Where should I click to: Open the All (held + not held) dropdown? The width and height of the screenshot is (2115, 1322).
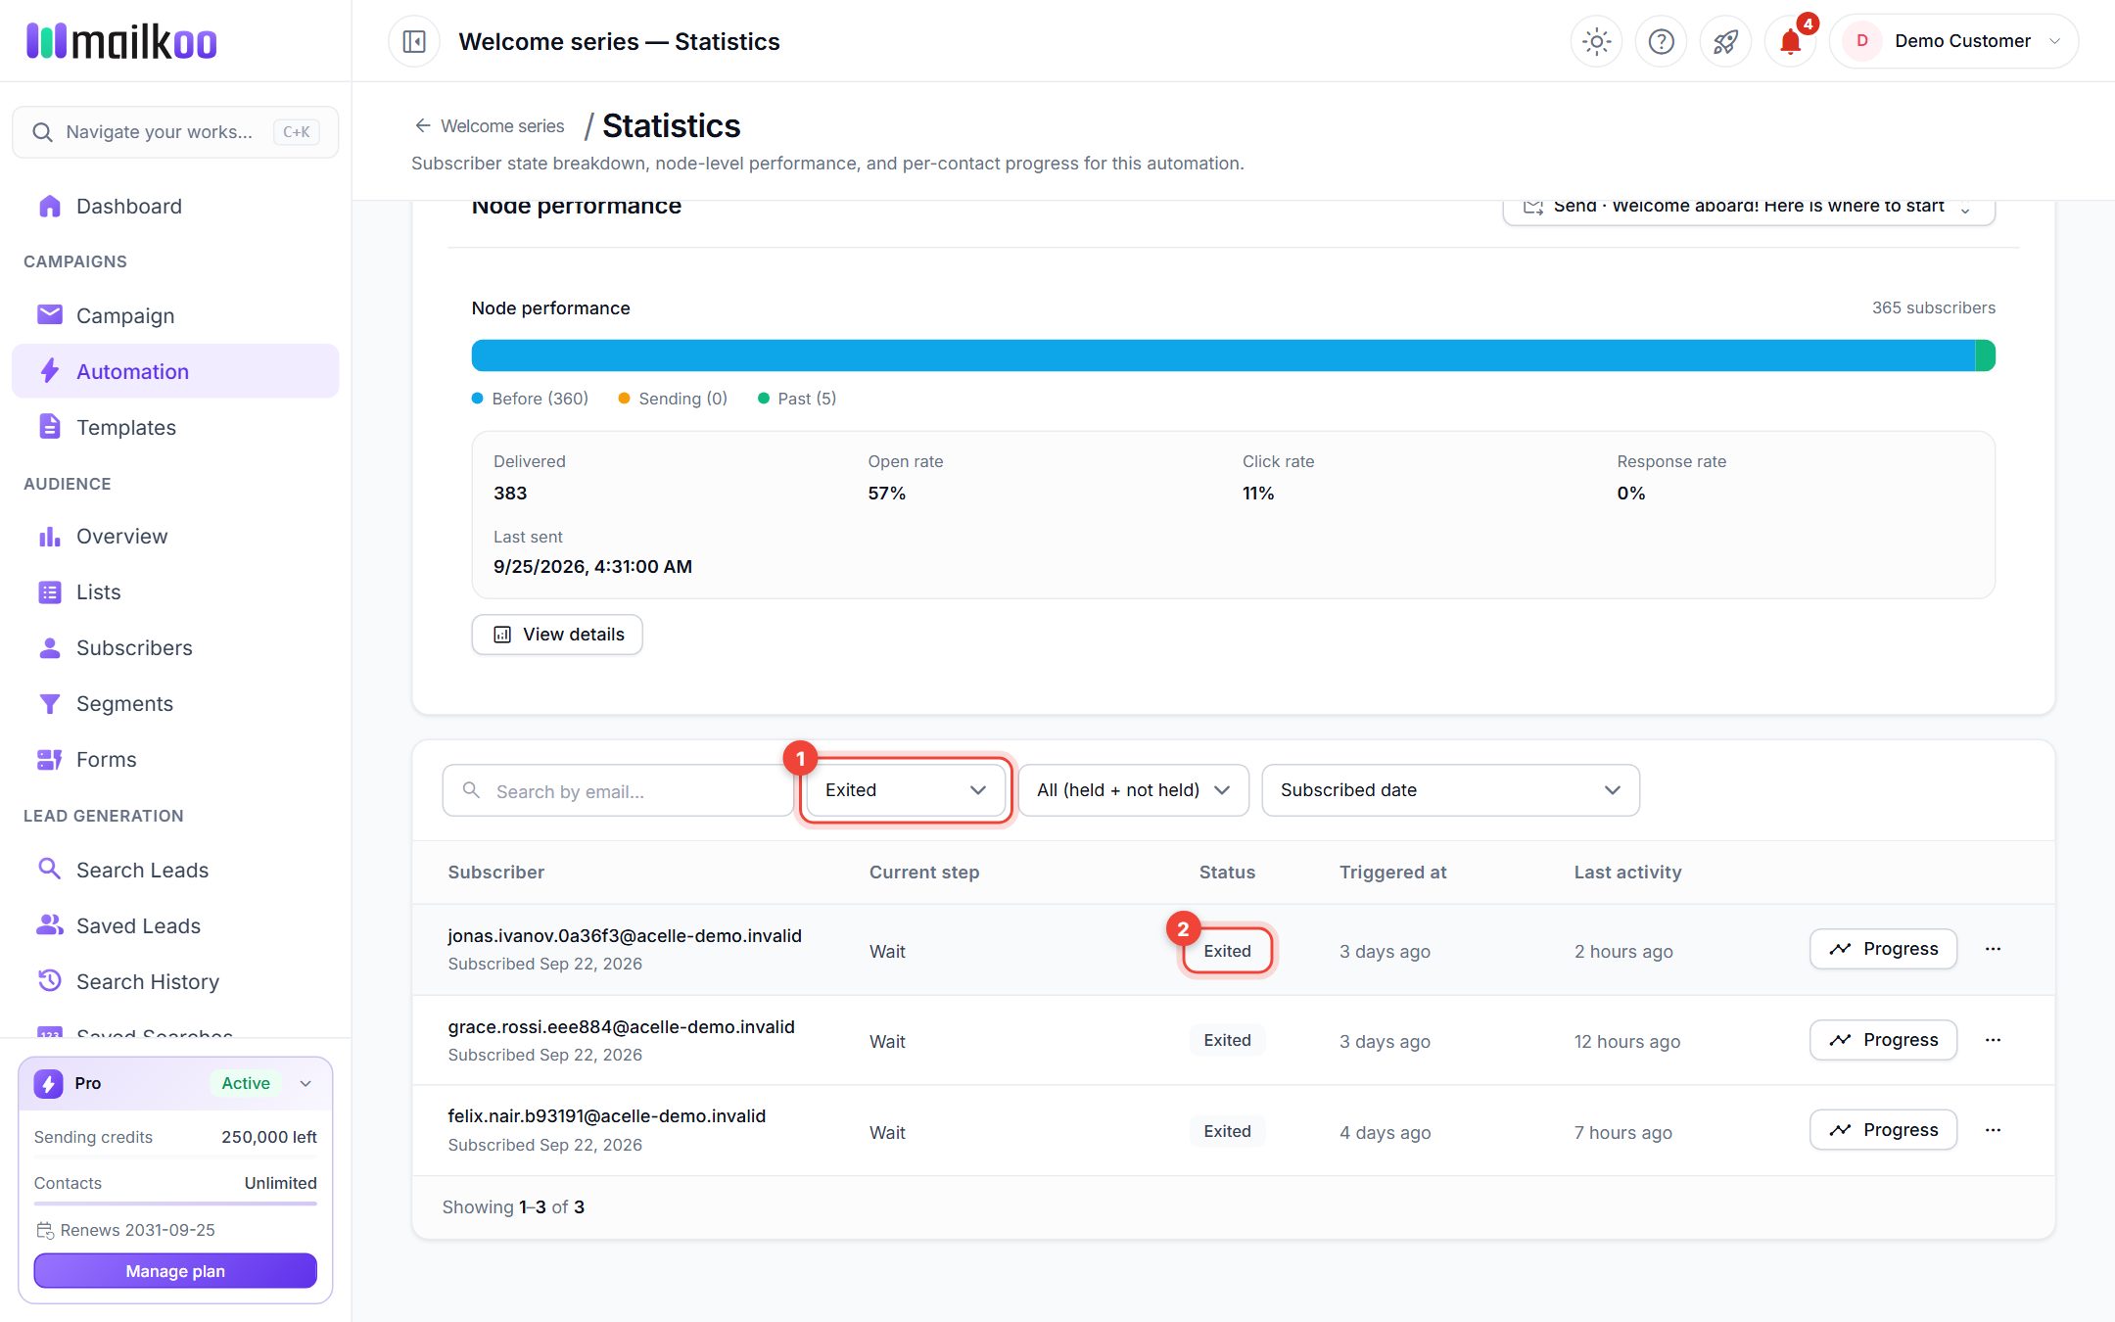(1134, 790)
